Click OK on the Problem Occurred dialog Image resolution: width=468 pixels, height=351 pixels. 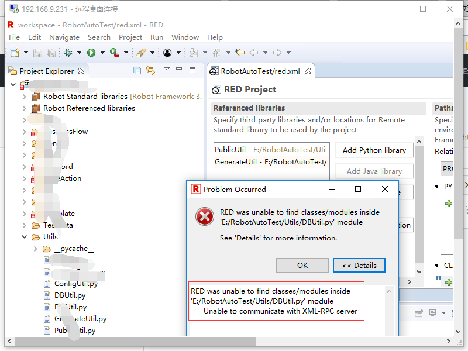pos(302,265)
